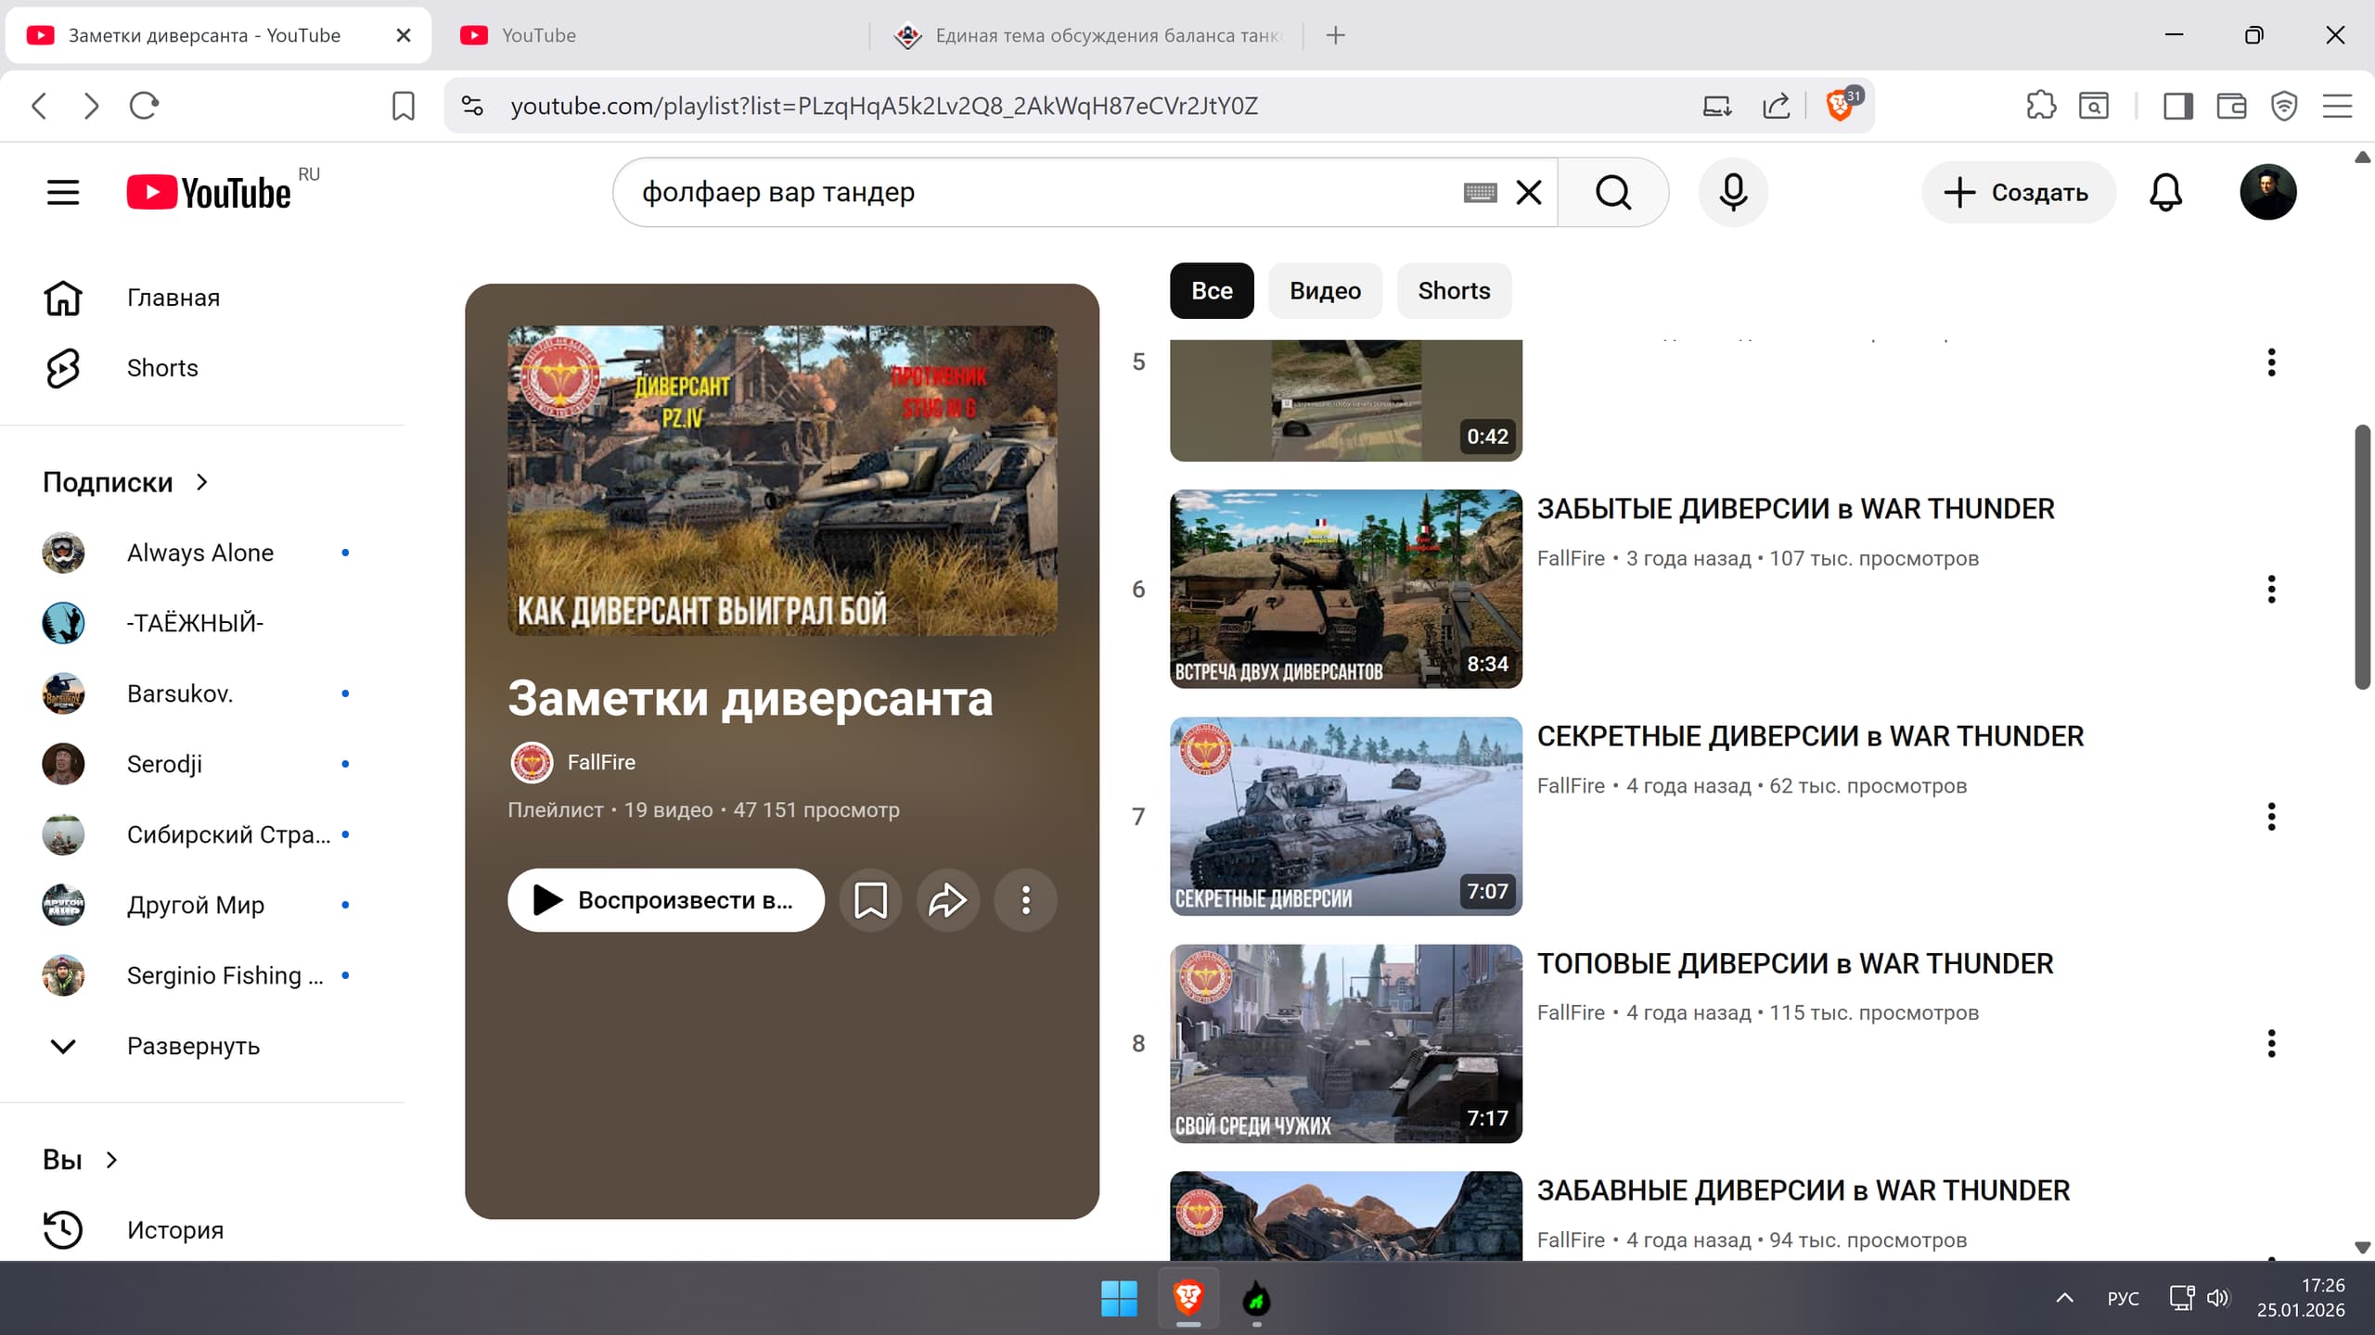Toggle Brave sidebar panel button
The height and width of the screenshot is (1335, 2375).
tap(2177, 106)
